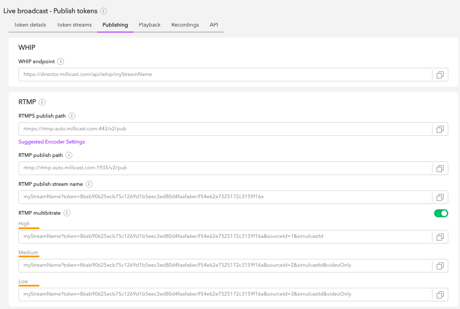
Task: Click info icon beside Live broadcast title
Action: [104, 11]
